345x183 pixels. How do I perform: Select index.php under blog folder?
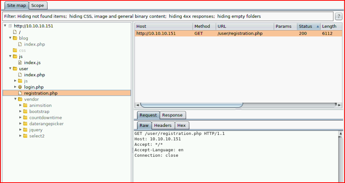tap(35, 44)
